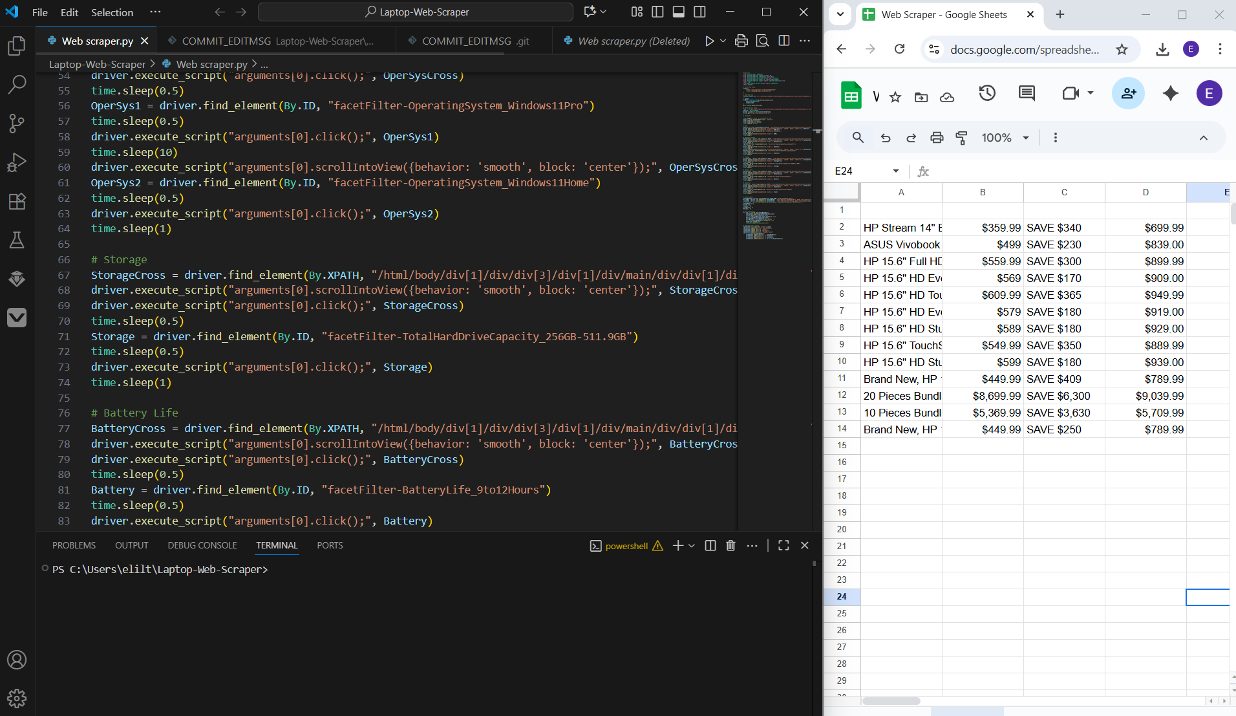The image size is (1236, 716).
Task: Select cell containing ASUS Vivobook
Action: (x=901, y=244)
